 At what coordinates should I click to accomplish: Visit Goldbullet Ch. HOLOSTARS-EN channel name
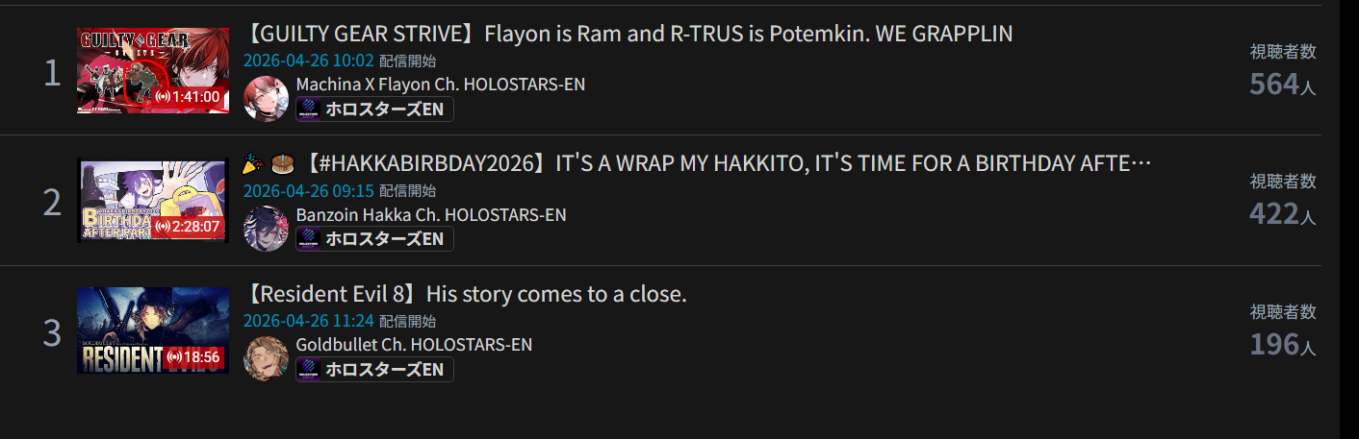[x=414, y=344]
